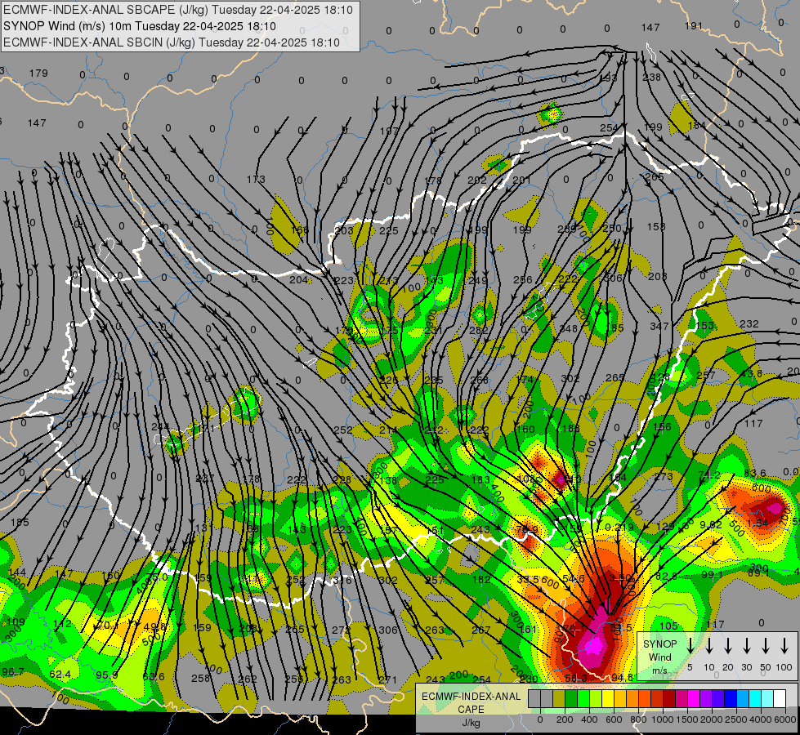Image resolution: width=800 pixels, height=735 pixels.
Task: Click the '58.3' value on the map
Action: pyautogui.click(x=577, y=678)
